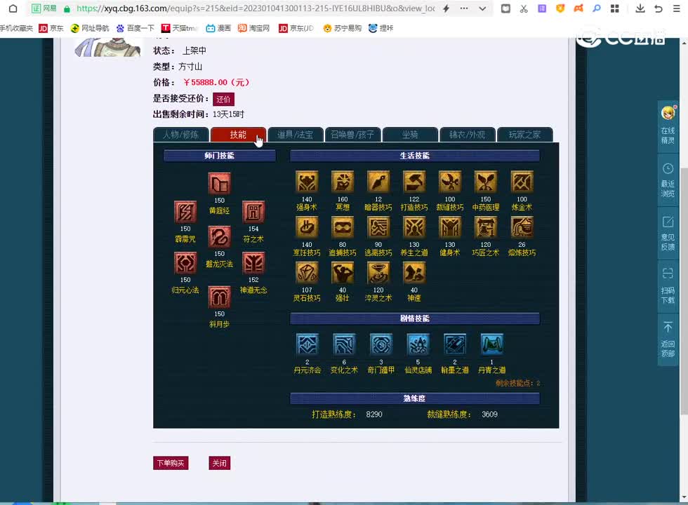Click the 炼金术 skill icon
The height and width of the screenshot is (505, 688).
click(522, 182)
